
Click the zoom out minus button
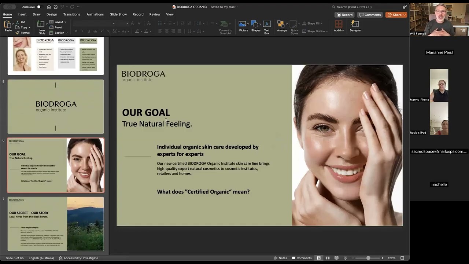[352, 258]
